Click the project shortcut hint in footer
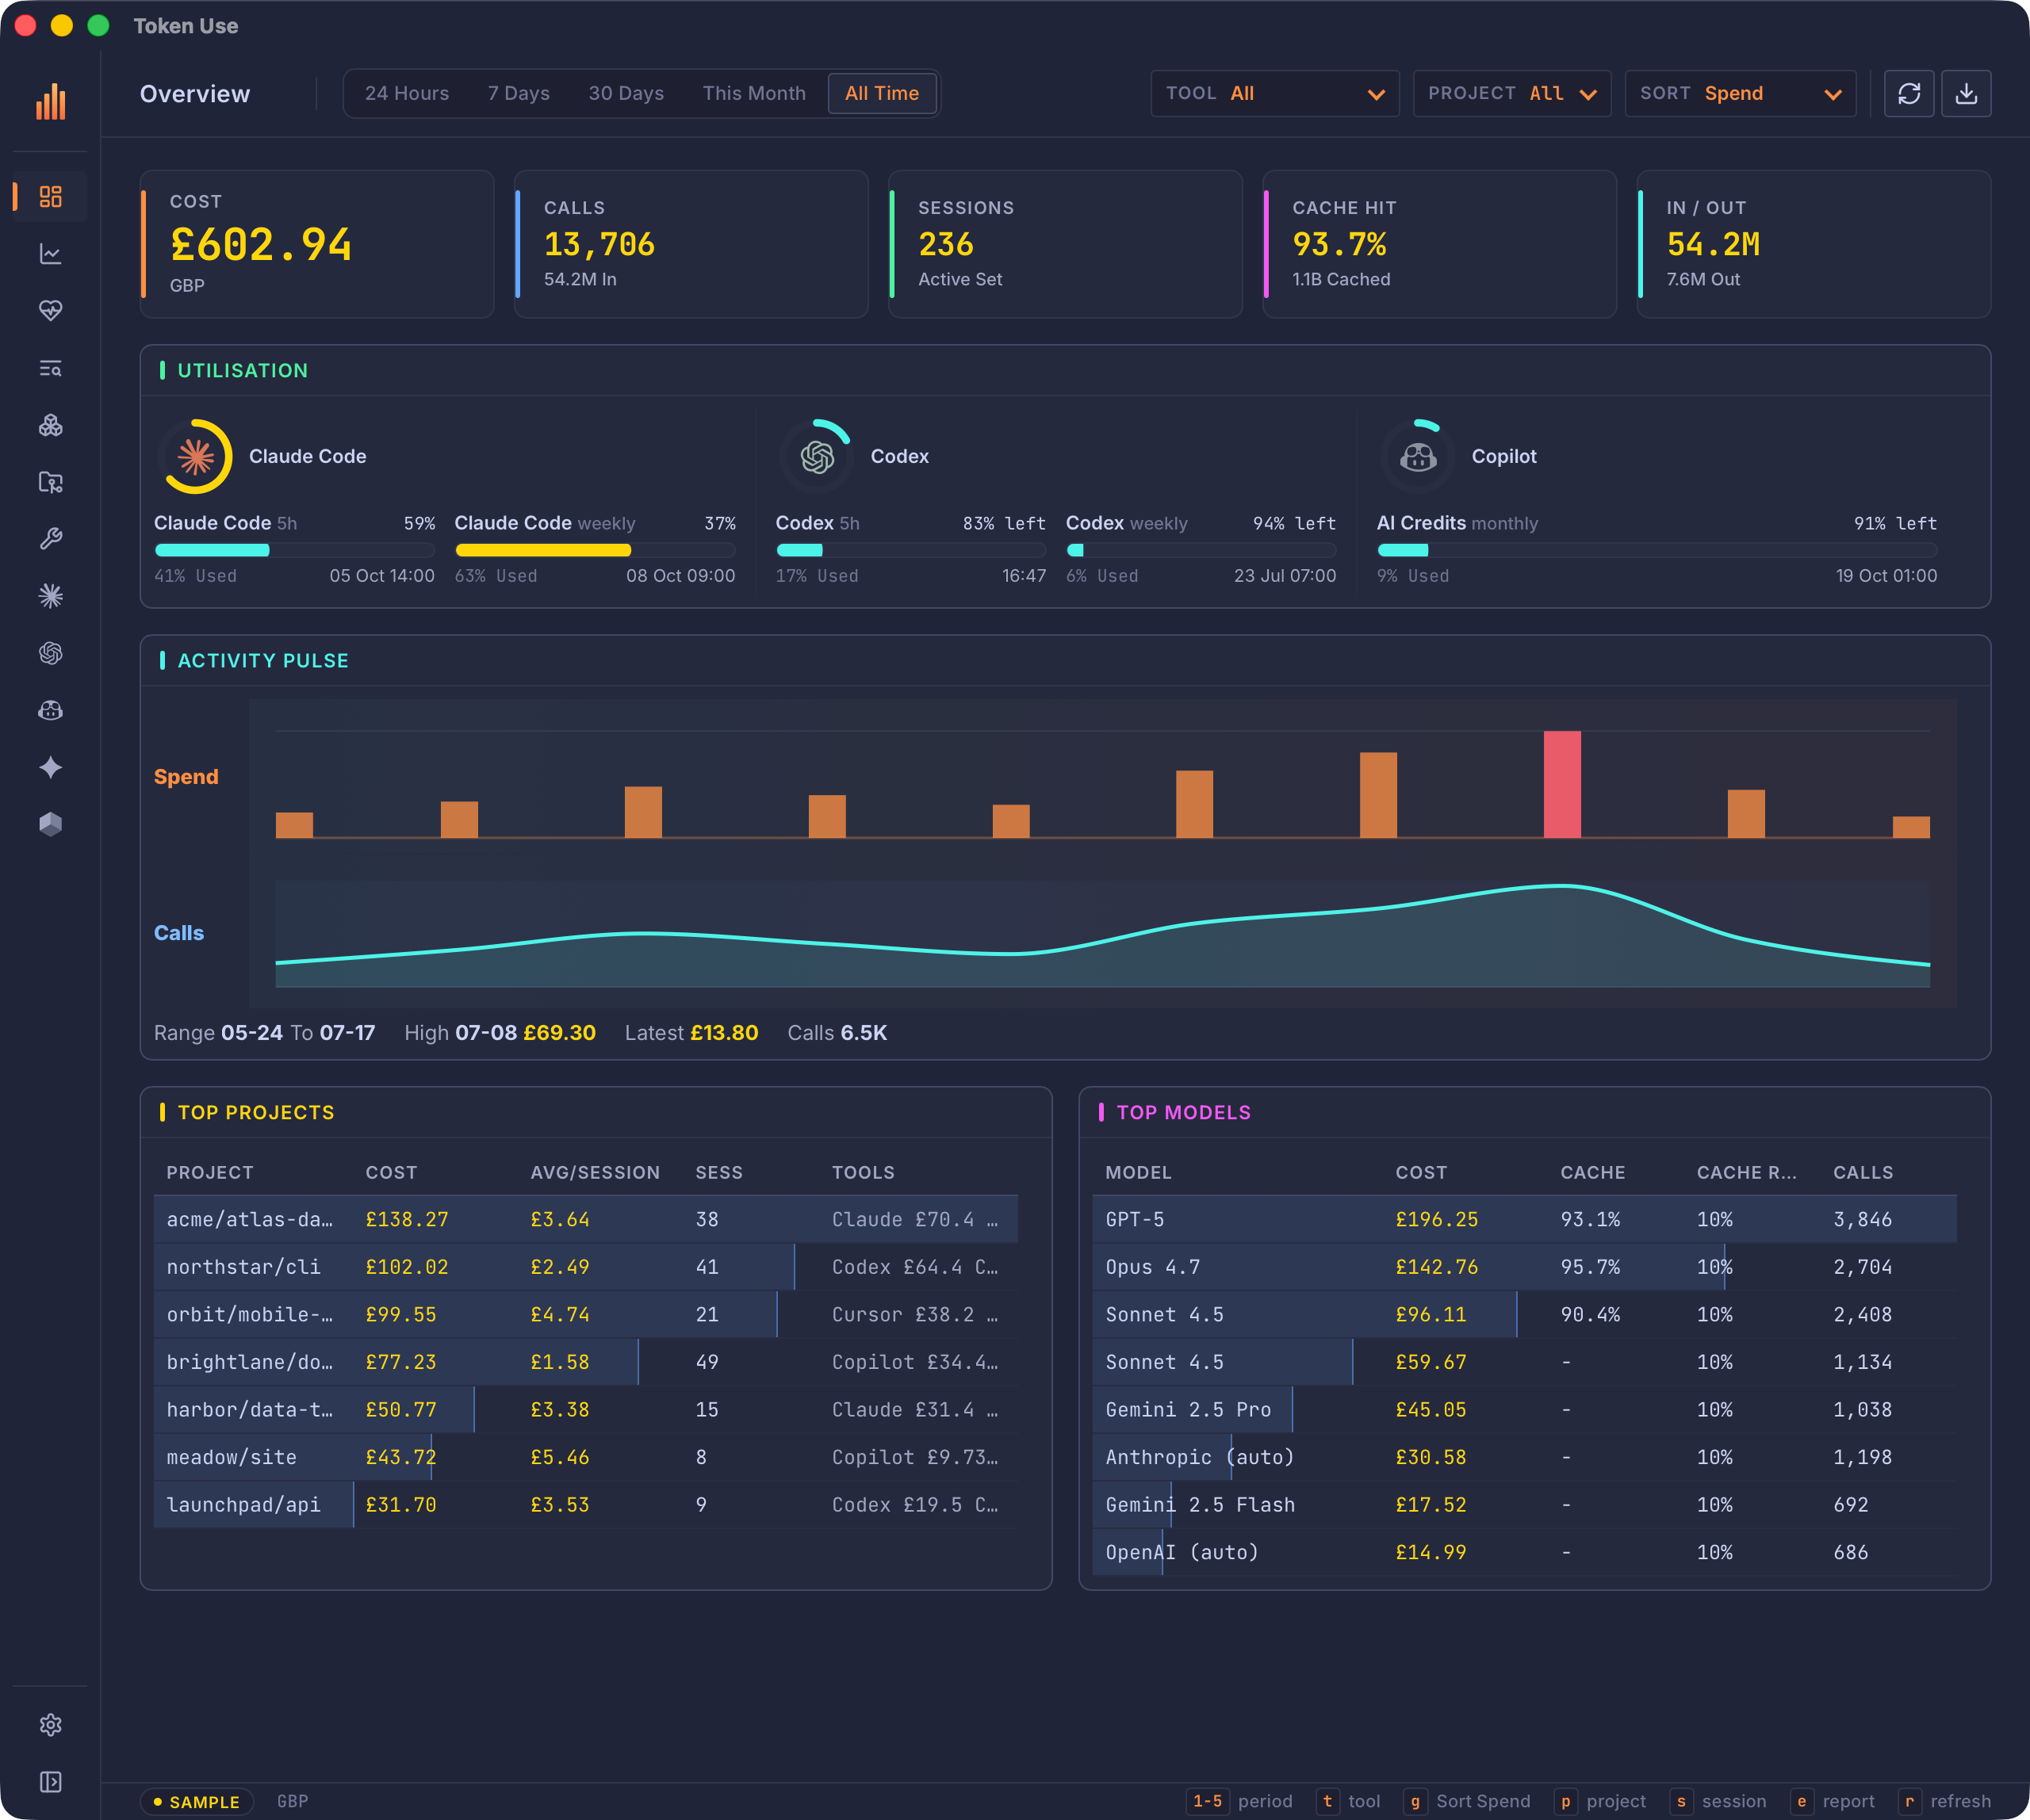Viewport: 2030px width, 1820px height. click(x=1599, y=1801)
